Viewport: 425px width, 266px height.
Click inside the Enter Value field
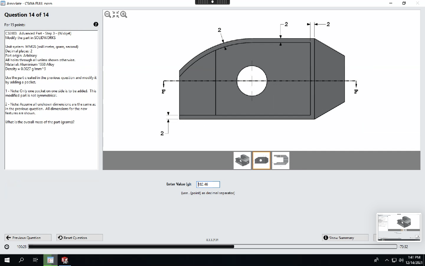(x=208, y=184)
